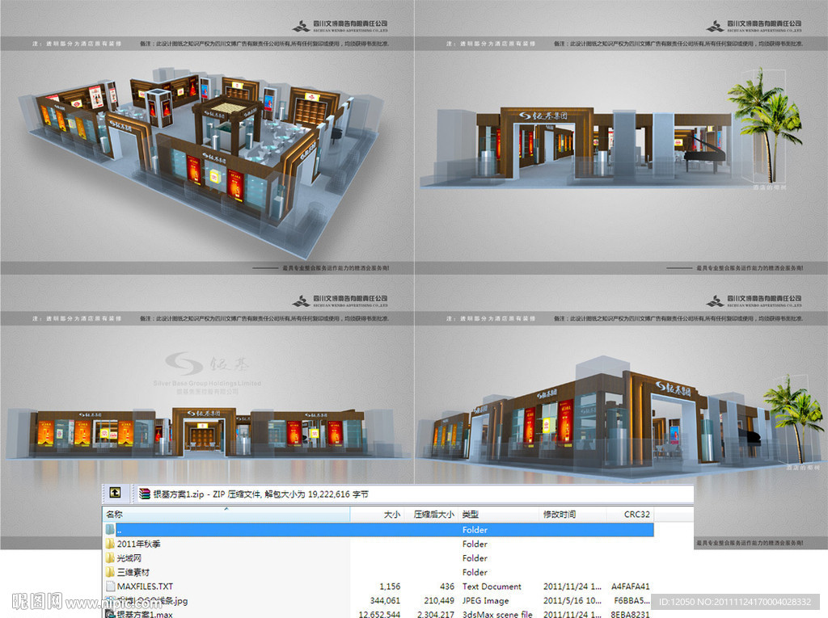Click the folder icon of the '..' row

pos(110,529)
